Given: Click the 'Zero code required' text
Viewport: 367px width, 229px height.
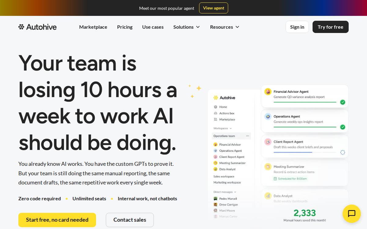Looking at the screenshot, I should coord(39,198).
